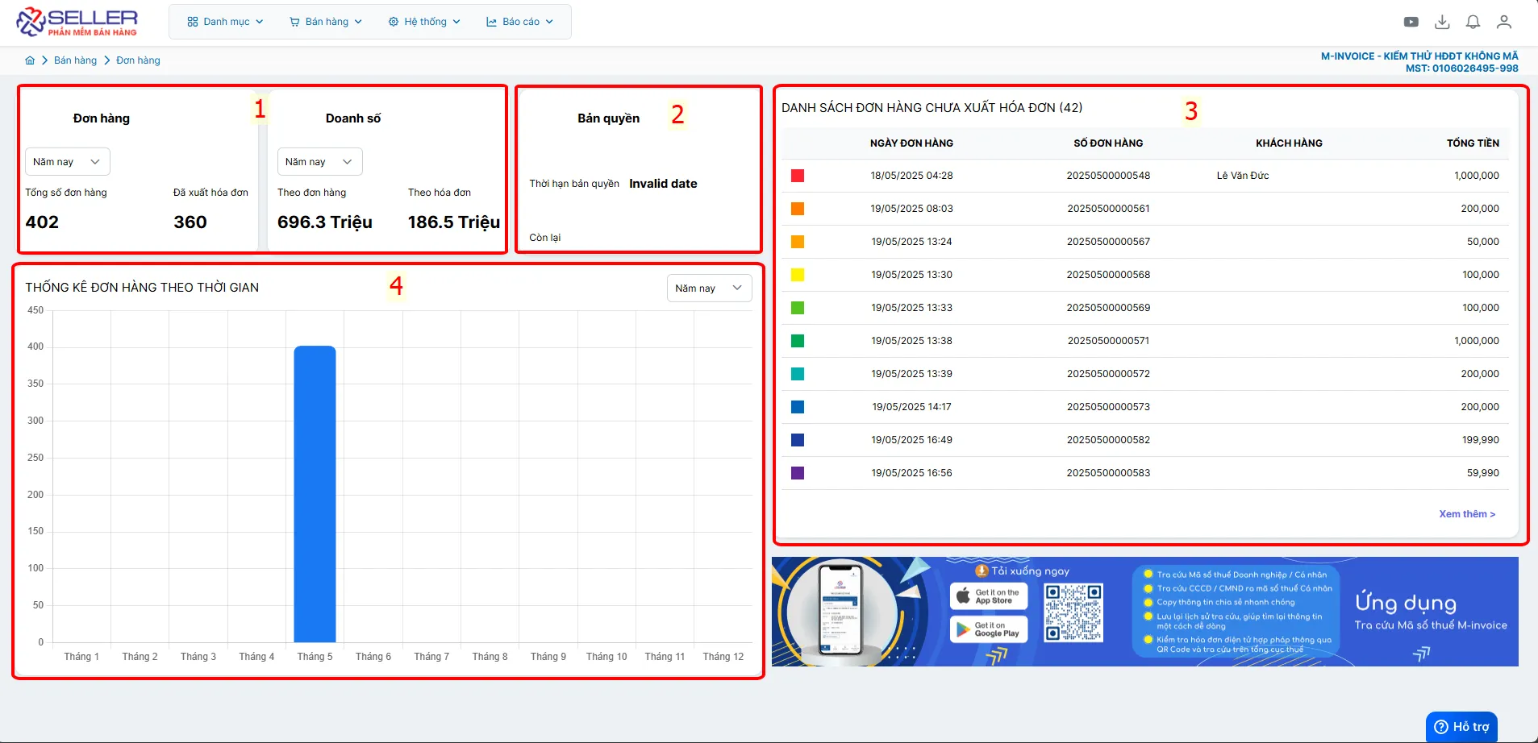Click the Tháng 5 bar in the chart
This screenshot has height=743, width=1538.
tap(315, 494)
